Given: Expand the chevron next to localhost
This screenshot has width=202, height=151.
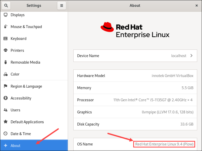Looking at the screenshot, I should [191, 56].
